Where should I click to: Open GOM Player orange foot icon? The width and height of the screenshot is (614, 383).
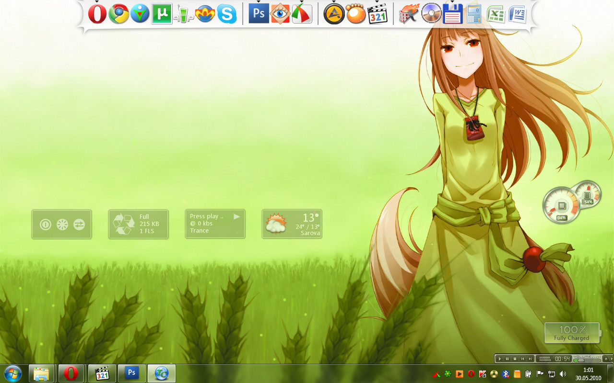355,14
